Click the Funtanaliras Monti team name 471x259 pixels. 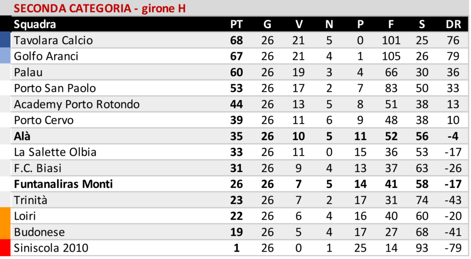63,185
